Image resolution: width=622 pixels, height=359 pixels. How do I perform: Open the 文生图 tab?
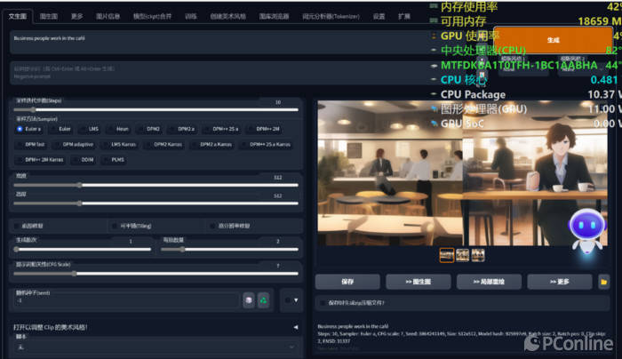[18, 16]
